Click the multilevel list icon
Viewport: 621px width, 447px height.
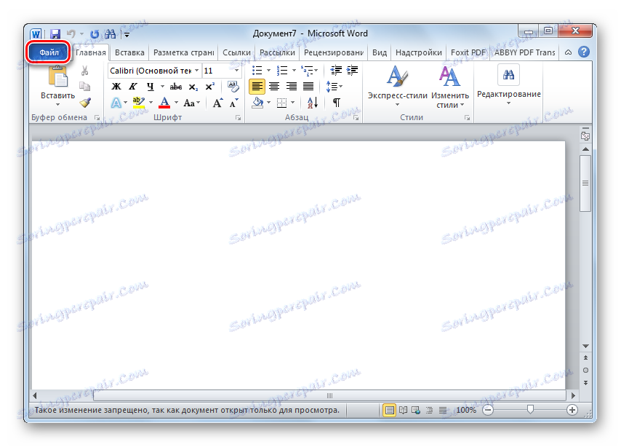click(x=307, y=71)
